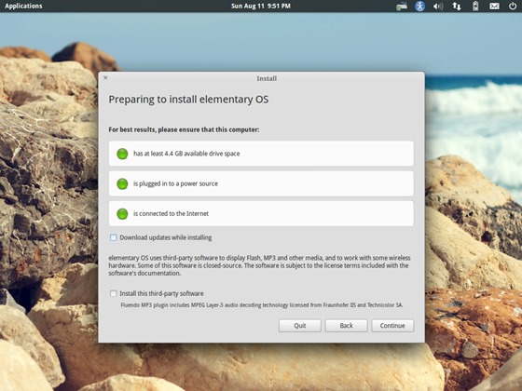Screen dimensions: 522x391
Task: Open the power session menu icon
Action: pos(513,6)
